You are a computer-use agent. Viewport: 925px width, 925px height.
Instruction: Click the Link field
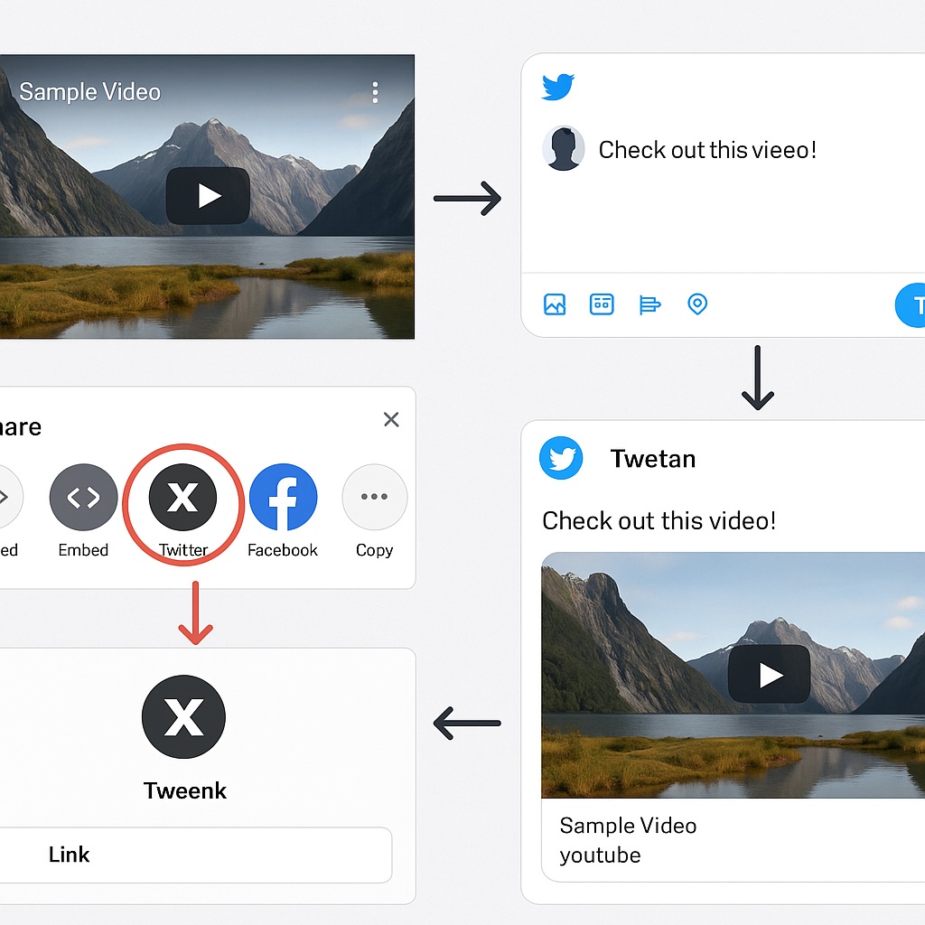click(x=196, y=855)
